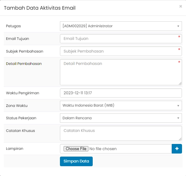This screenshot has height=176, width=186.
Task: Click the Choose File button
Action: [x=76, y=149]
